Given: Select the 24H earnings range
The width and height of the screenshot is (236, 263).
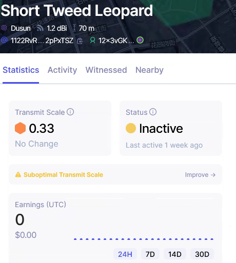Looking at the screenshot, I should click(125, 254).
